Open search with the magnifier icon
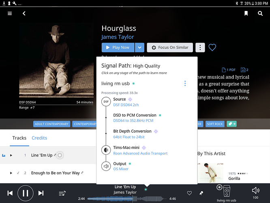 click(260, 13)
